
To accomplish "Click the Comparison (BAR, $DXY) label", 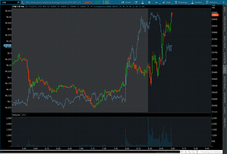I will tap(106, 7).
